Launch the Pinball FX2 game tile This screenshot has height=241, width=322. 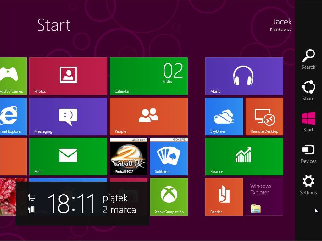click(x=129, y=157)
